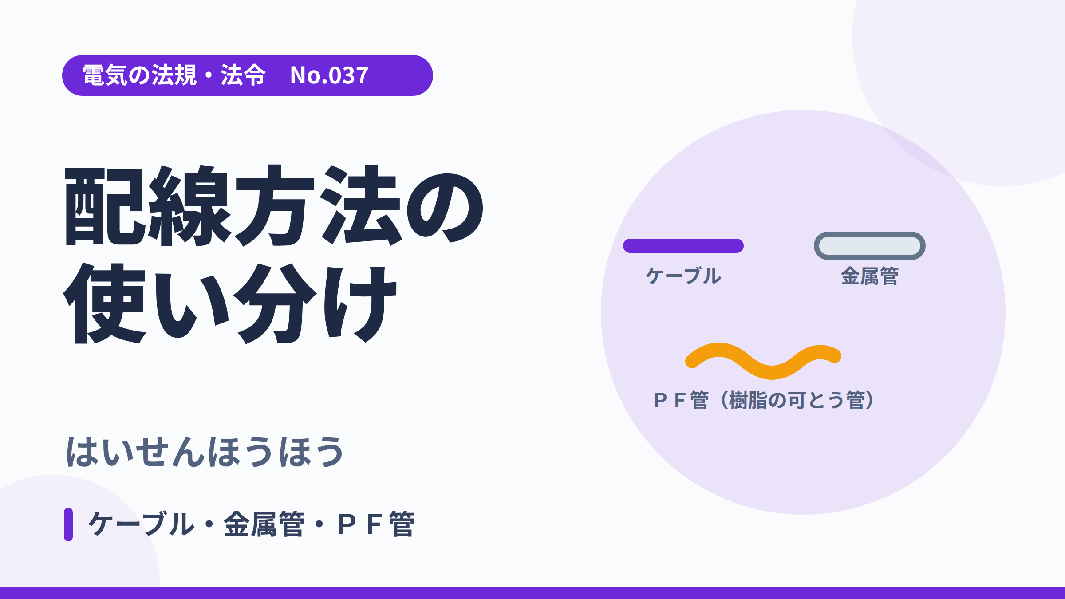This screenshot has height=599, width=1065.
Task: Click ＰＦ管 in the bottom subtitle
Action: pyautogui.click(x=376, y=524)
